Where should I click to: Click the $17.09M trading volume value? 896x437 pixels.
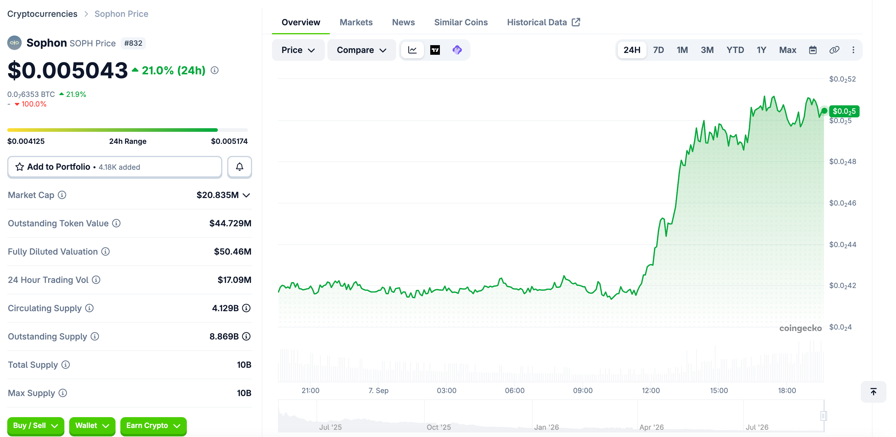pos(234,280)
